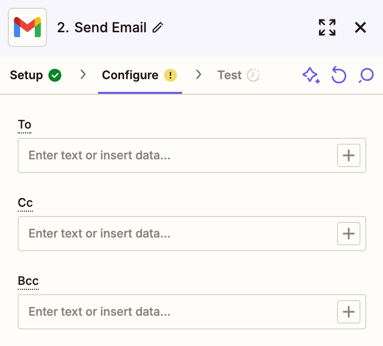
Task: Select the Configure tab
Action: [130, 75]
